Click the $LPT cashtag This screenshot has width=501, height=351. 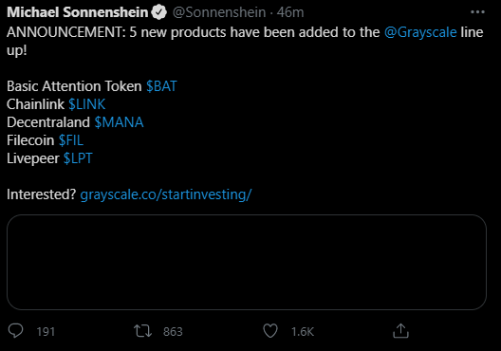coord(78,158)
